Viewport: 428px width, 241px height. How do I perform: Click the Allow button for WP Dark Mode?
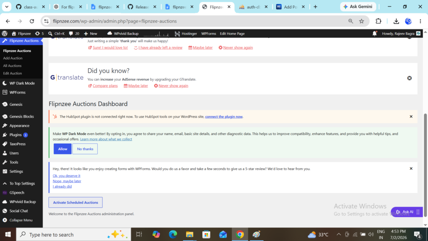[63, 149]
